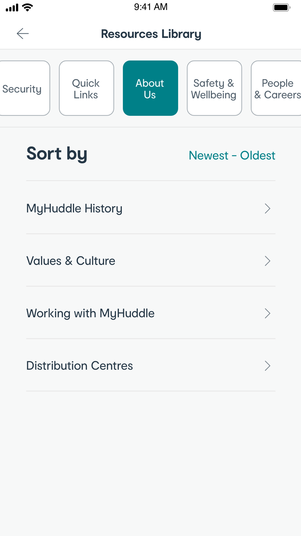Tap the 9:41 AM clock
Image resolution: width=301 pixels, height=536 pixels.
click(151, 7)
